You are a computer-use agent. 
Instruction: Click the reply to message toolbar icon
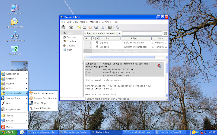coord(90,27)
